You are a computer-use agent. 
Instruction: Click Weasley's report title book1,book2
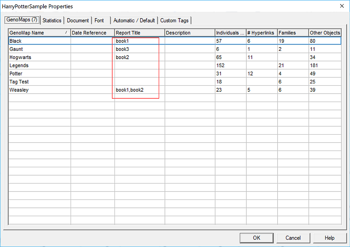pyautogui.click(x=130, y=90)
